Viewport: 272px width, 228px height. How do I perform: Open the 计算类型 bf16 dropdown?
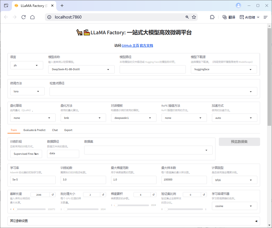coord(235,180)
